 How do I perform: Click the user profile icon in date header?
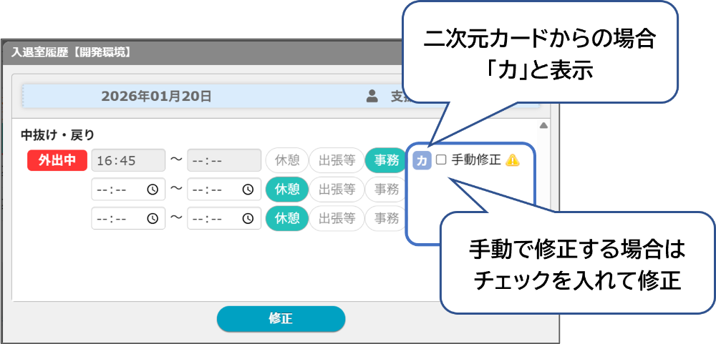(372, 97)
